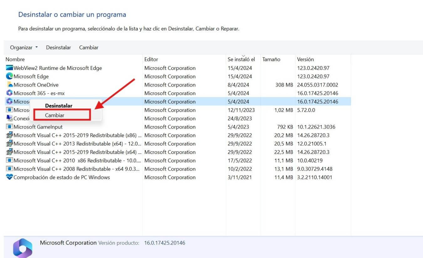
Task: Click the Microsoft 365 - es-mx icon
Action: click(x=9, y=93)
